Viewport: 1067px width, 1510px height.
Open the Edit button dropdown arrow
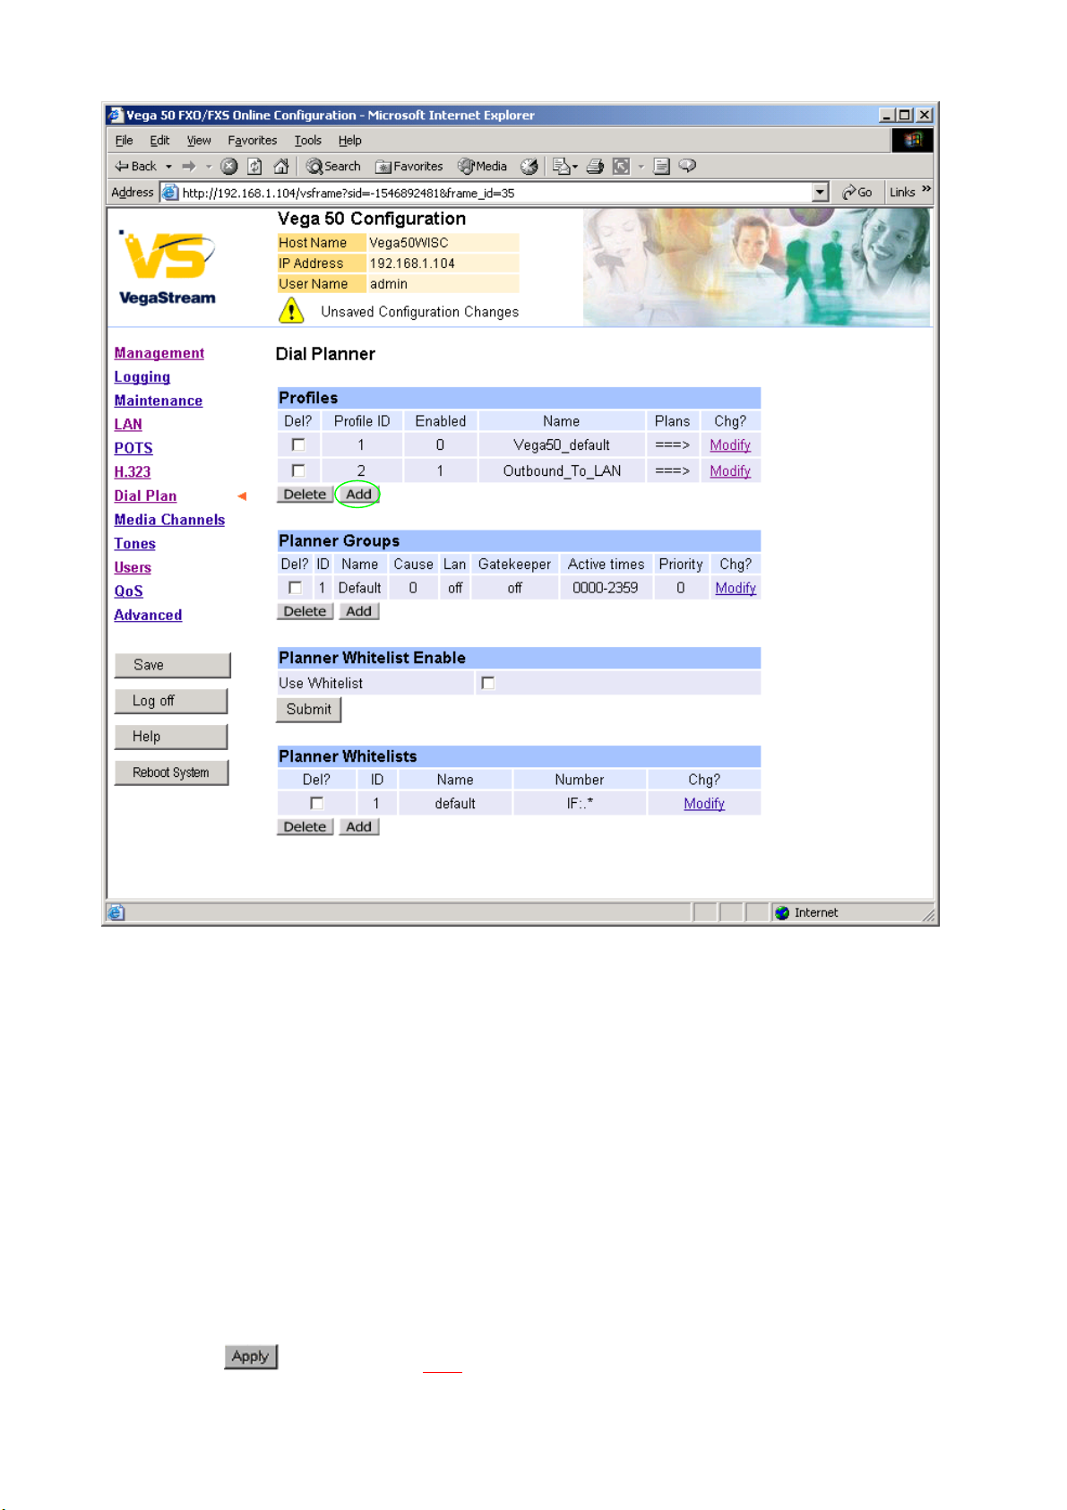641,167
